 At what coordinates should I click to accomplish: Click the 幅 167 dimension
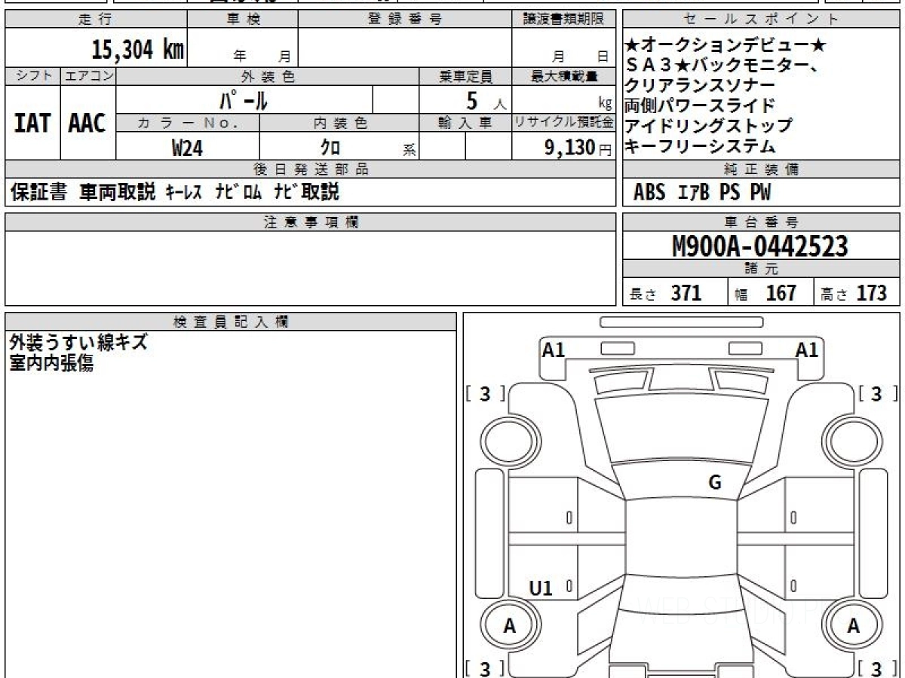click(x=766, y=293)
